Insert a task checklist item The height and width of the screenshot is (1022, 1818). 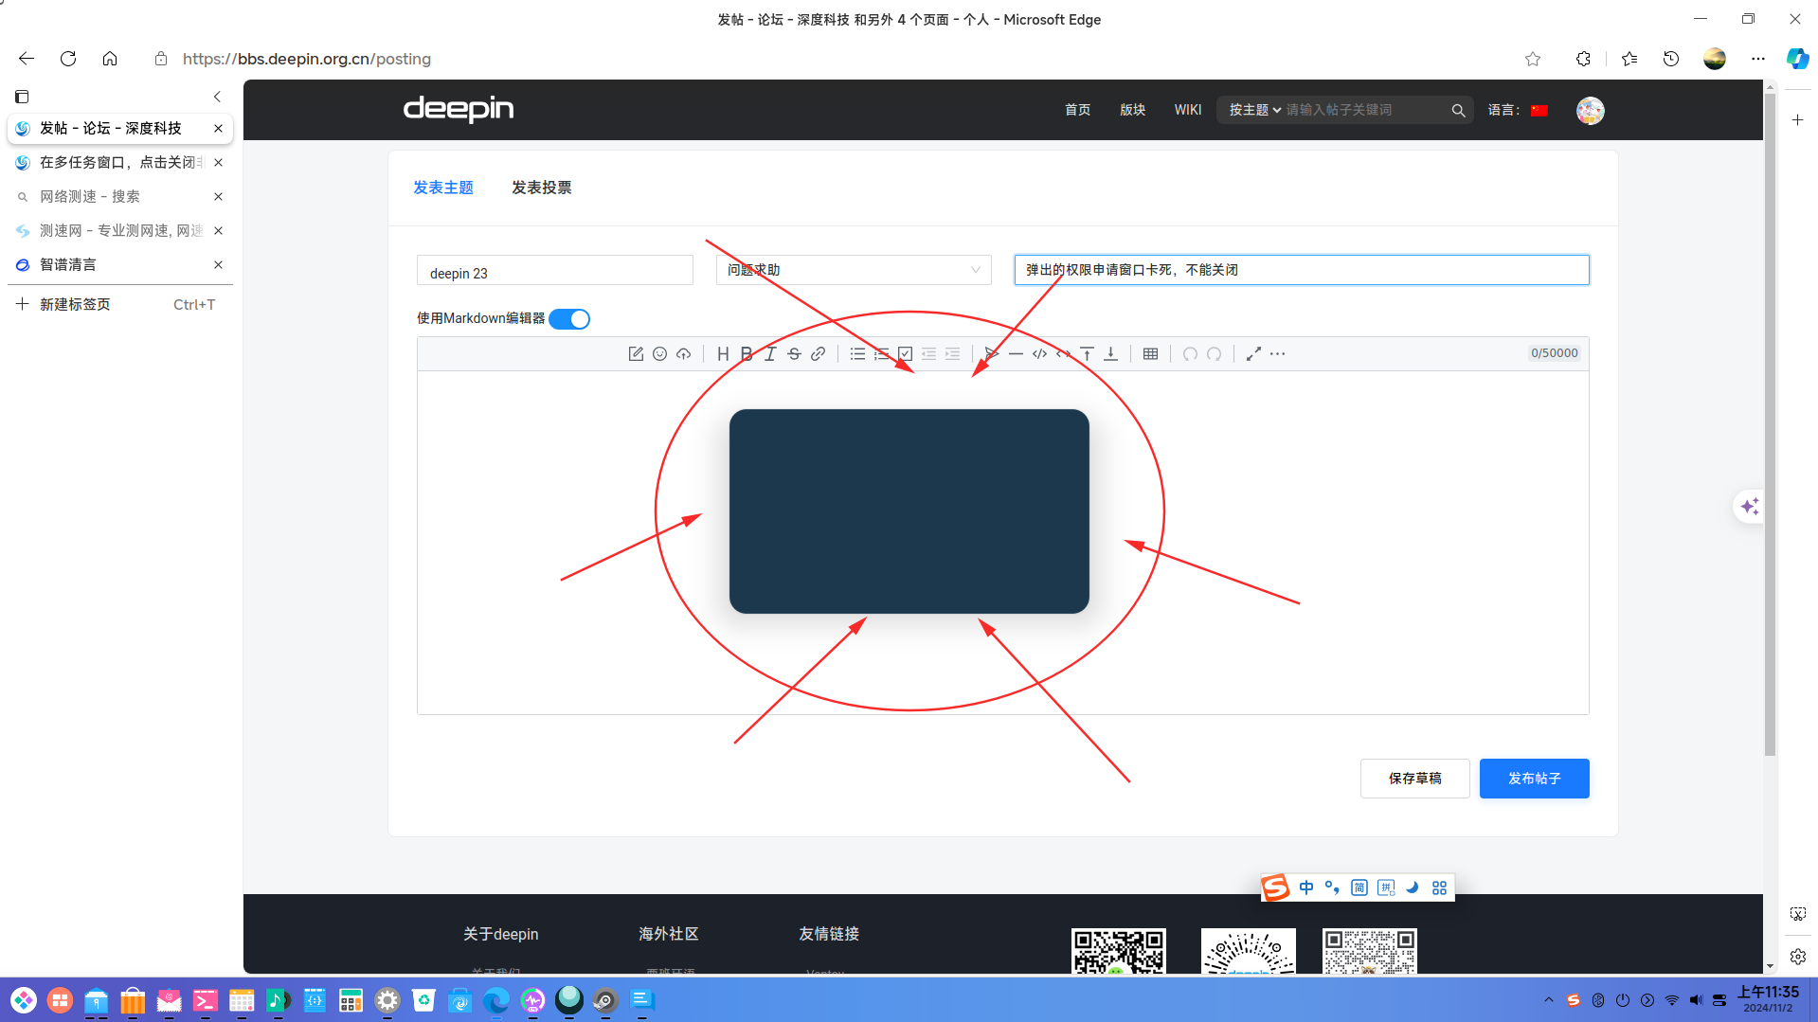point(905,354)
